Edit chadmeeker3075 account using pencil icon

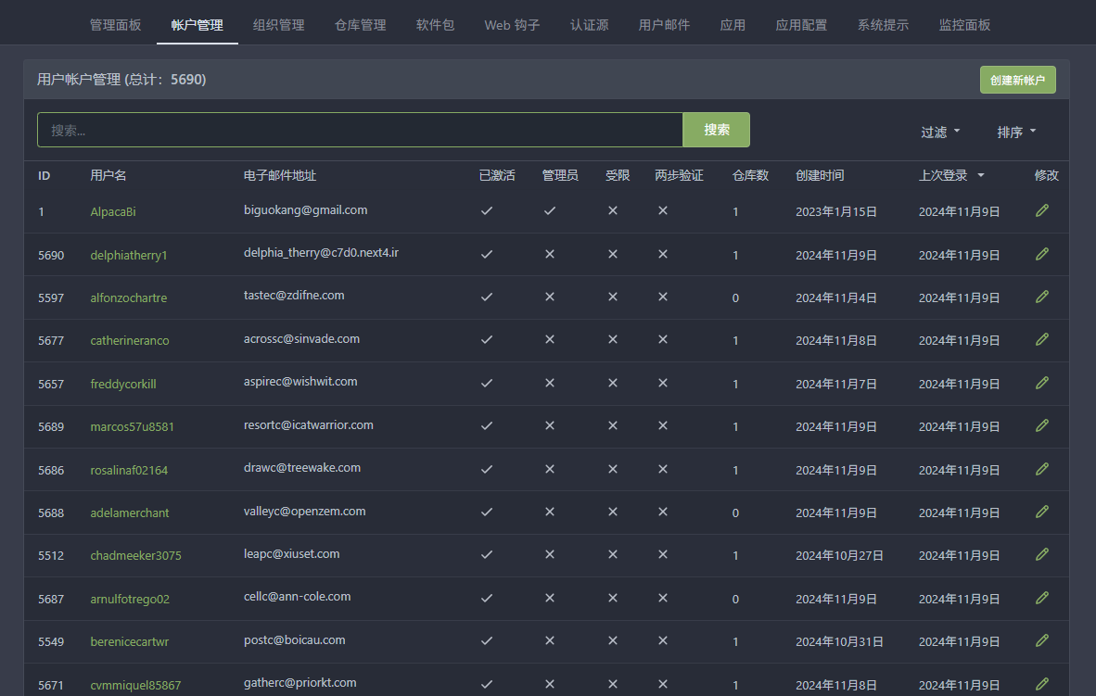(1042, 554)
